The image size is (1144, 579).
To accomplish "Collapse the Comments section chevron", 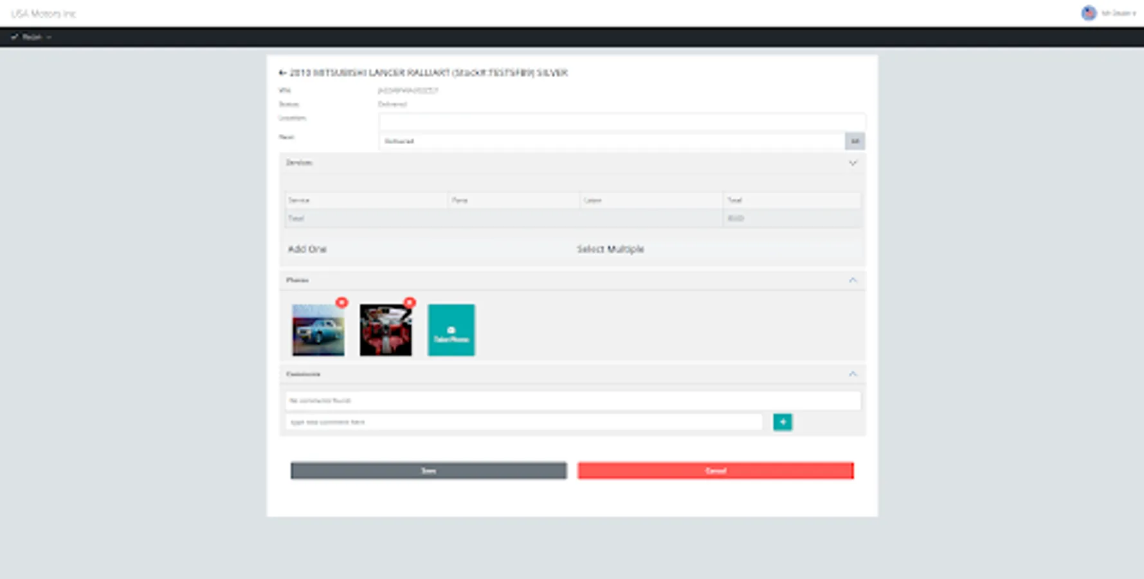I will coord(853,374).
